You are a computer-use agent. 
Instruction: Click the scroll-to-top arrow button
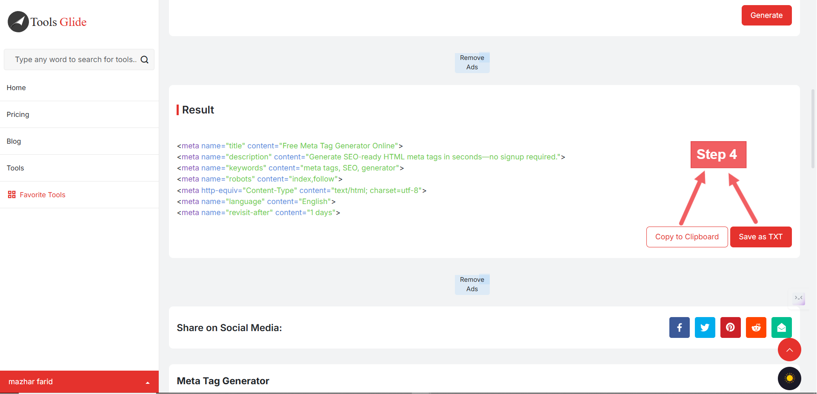coord(789,350)
